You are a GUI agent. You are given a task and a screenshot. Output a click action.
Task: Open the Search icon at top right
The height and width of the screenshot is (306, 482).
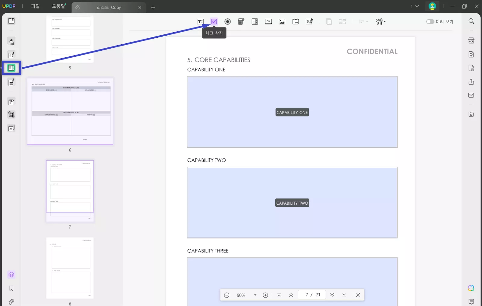[471, 21]
